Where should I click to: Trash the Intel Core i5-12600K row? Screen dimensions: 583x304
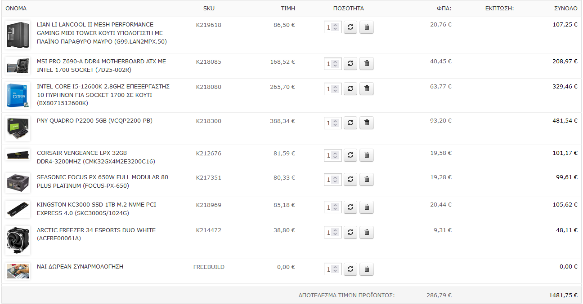point(367,89)
